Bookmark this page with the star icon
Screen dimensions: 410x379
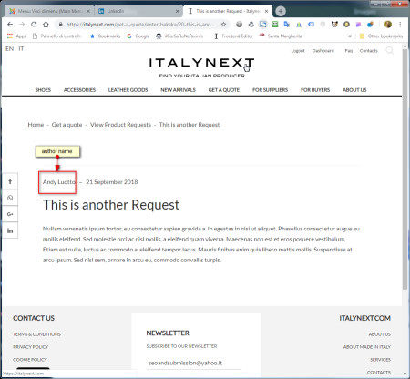pyautogui.click(x=223, y=25)
